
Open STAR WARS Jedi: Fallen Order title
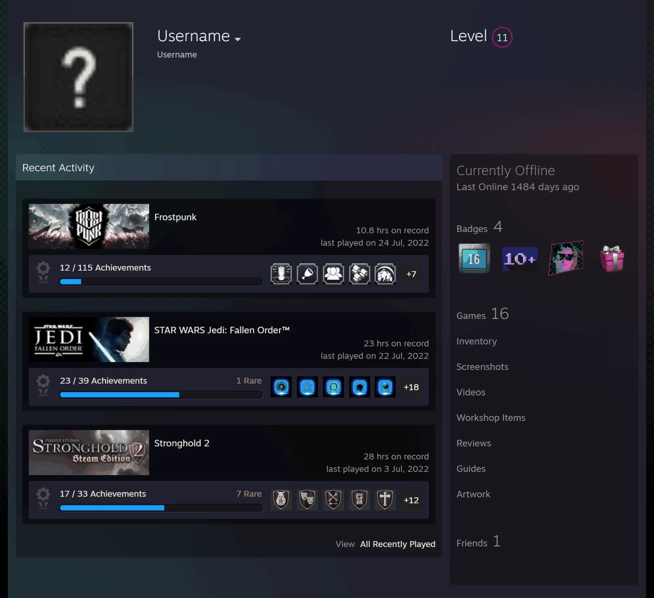click(x=222, y=330)
